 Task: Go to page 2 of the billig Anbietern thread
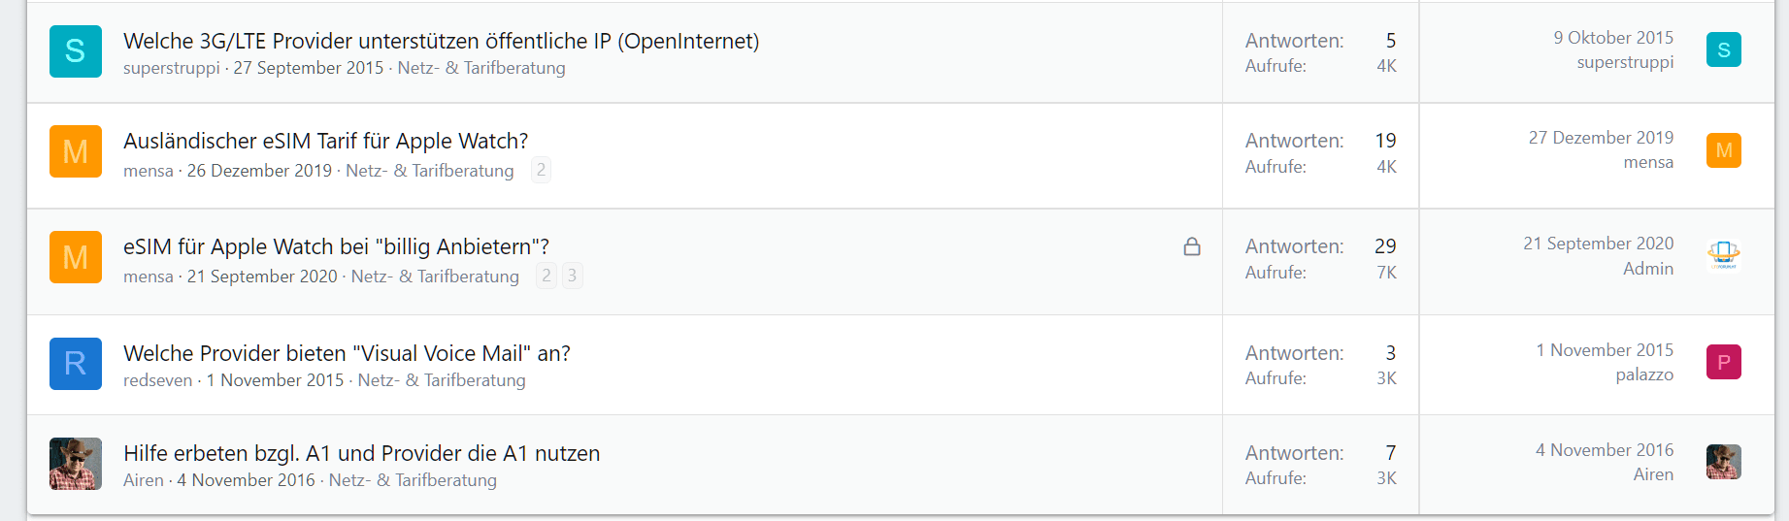[x=547, y=276]
